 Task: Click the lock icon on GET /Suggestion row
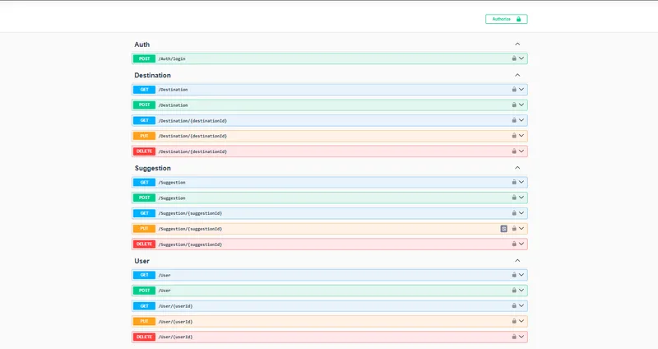click(513, 182)
